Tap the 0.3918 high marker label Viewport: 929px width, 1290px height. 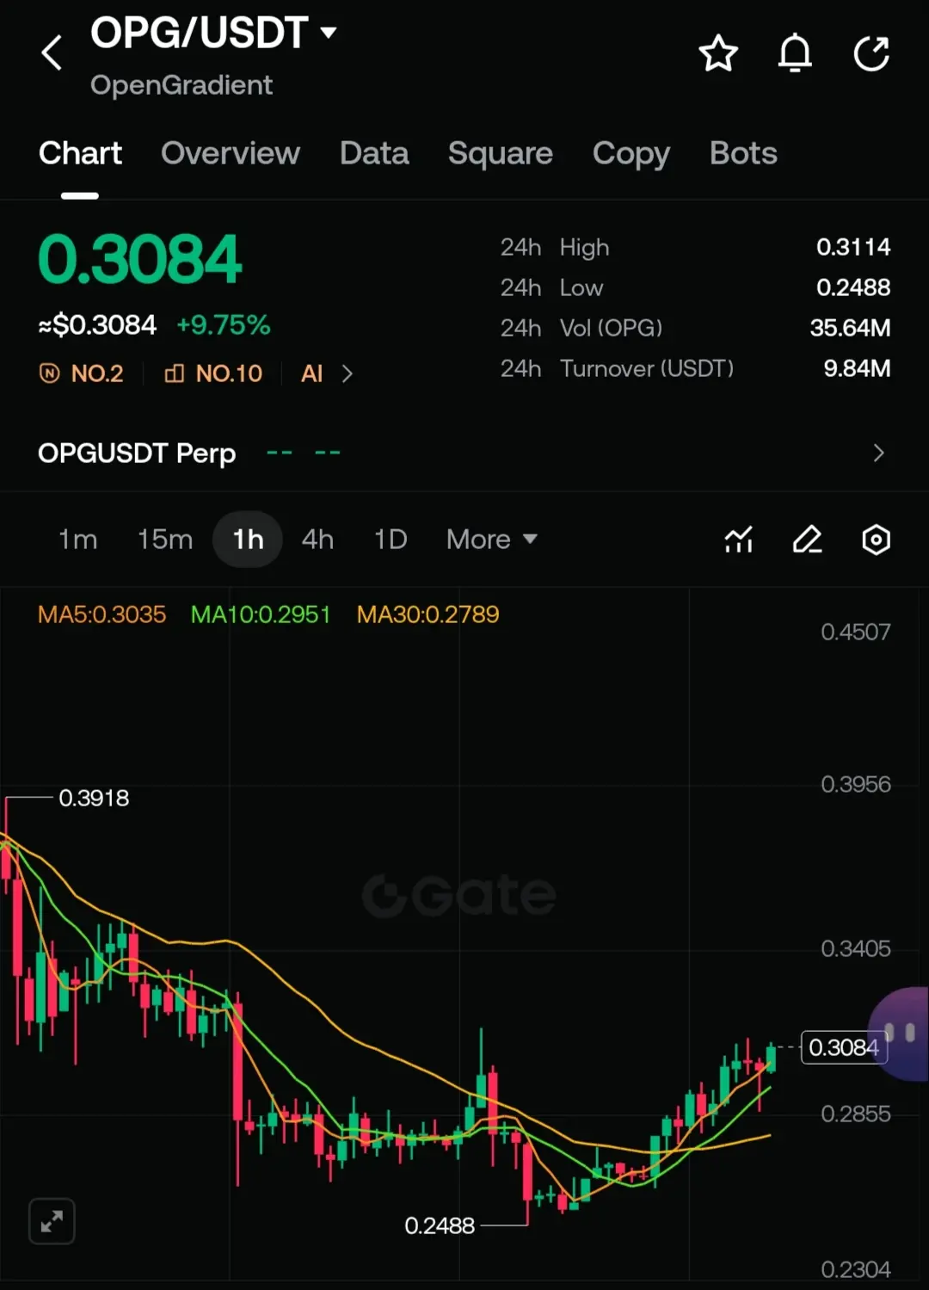[x=94, y=798]
